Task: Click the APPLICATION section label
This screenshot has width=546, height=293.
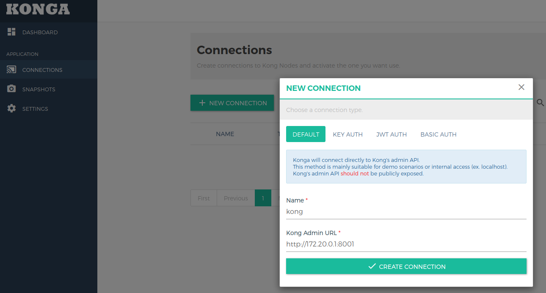Action: 22,54
